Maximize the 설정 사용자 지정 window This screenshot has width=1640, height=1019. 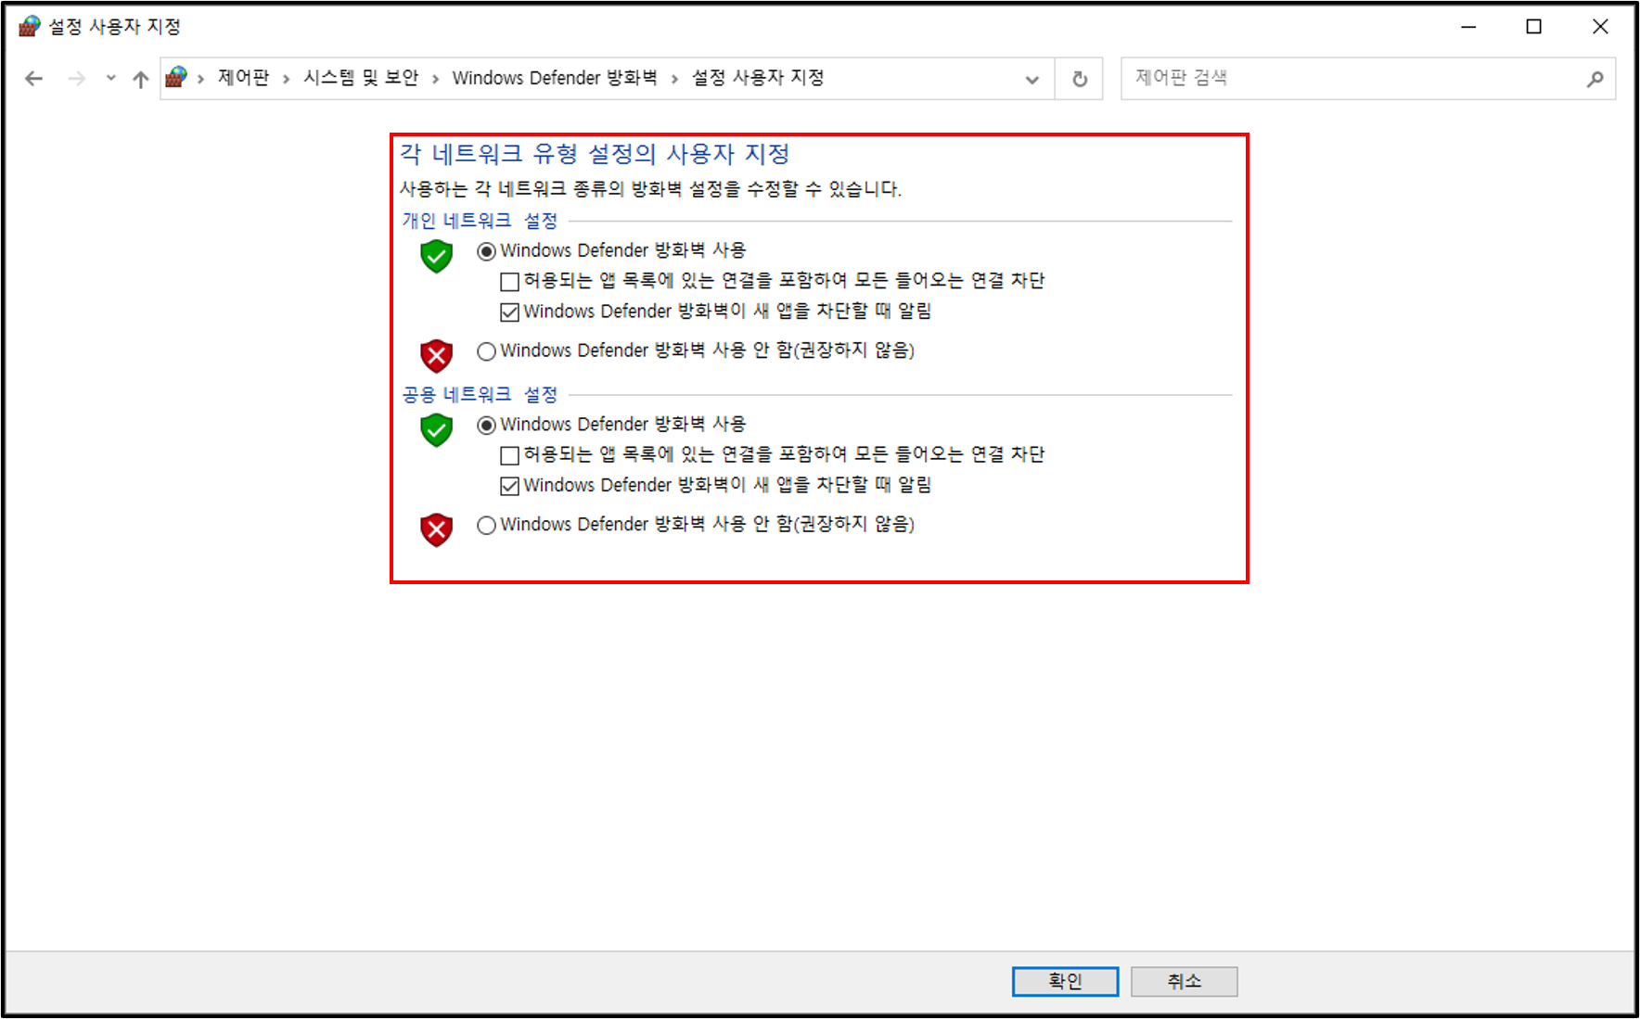point(1534,27)
